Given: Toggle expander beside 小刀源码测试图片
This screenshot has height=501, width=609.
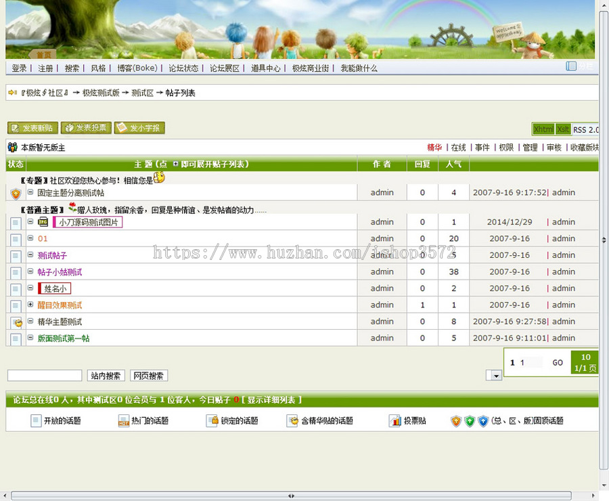Looking at the screenshot, I should [30, 221].
